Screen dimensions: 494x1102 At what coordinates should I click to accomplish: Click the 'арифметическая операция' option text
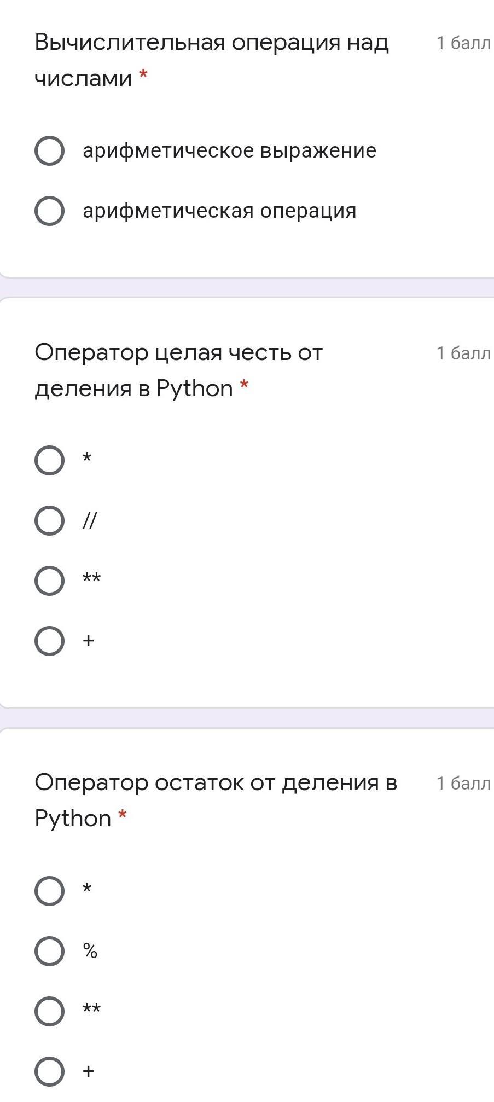point(219,211)
